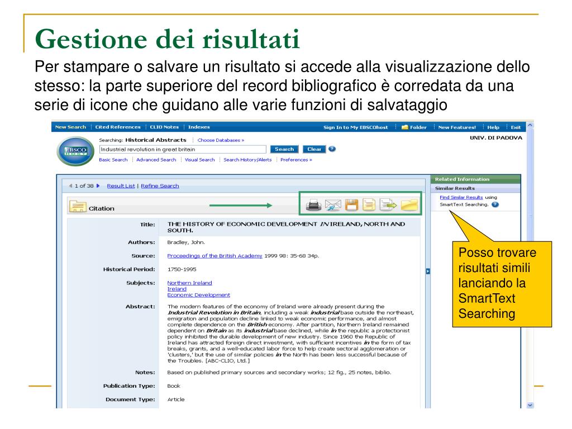Click the help question mark beside Clear
Viewport: 572px width, 429px height.
coord(332,149)
